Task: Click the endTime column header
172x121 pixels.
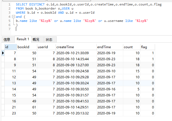Action: [x=110, y=47]
